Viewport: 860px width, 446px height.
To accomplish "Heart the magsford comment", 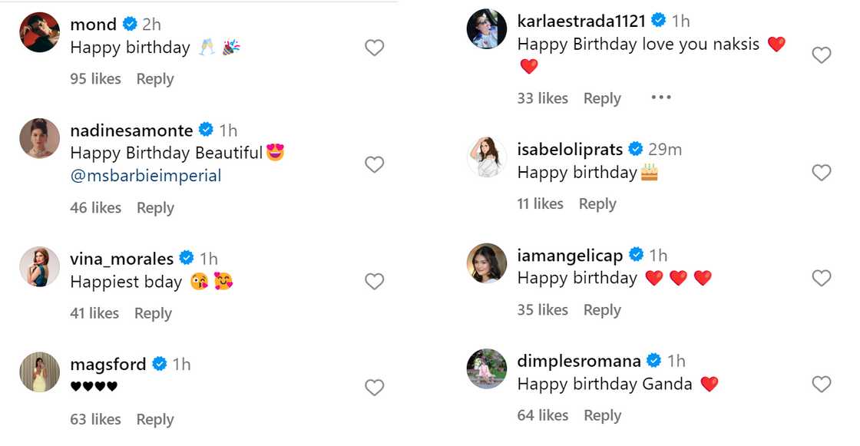I will tap(374, 388).
